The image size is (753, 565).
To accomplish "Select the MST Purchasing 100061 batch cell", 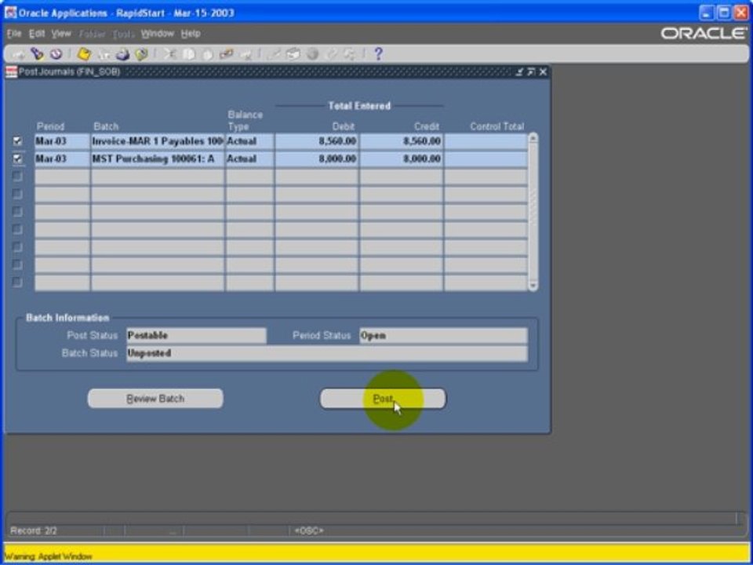I will [158, 159].
